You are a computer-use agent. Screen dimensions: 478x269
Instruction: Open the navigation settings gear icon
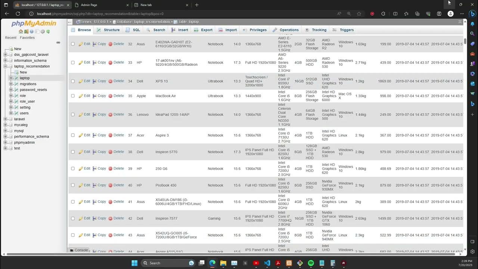click(x=43, y=31)
